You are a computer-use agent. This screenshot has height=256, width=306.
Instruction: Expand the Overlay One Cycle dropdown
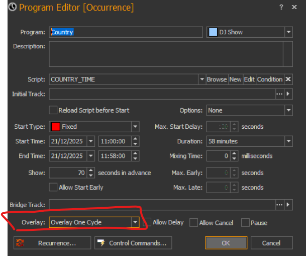click(x=135, y=222)
